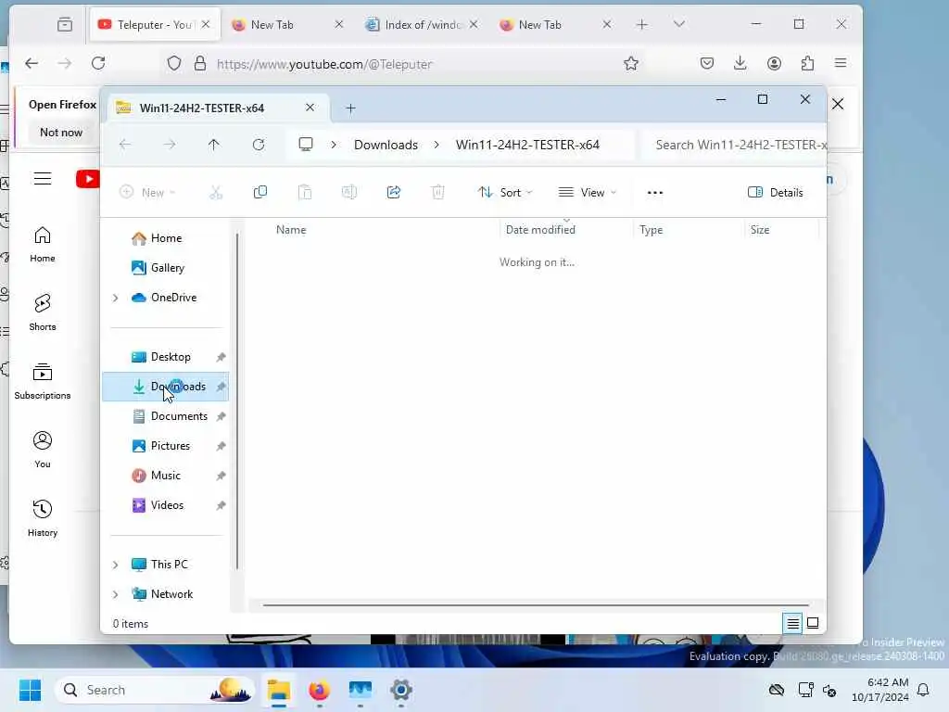Reload the Firefox page
The height and width of the screenshot is (712, 949).
98,64
